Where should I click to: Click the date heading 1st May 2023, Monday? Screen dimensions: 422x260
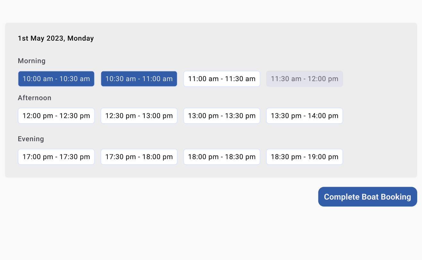[x=56, y=38]
